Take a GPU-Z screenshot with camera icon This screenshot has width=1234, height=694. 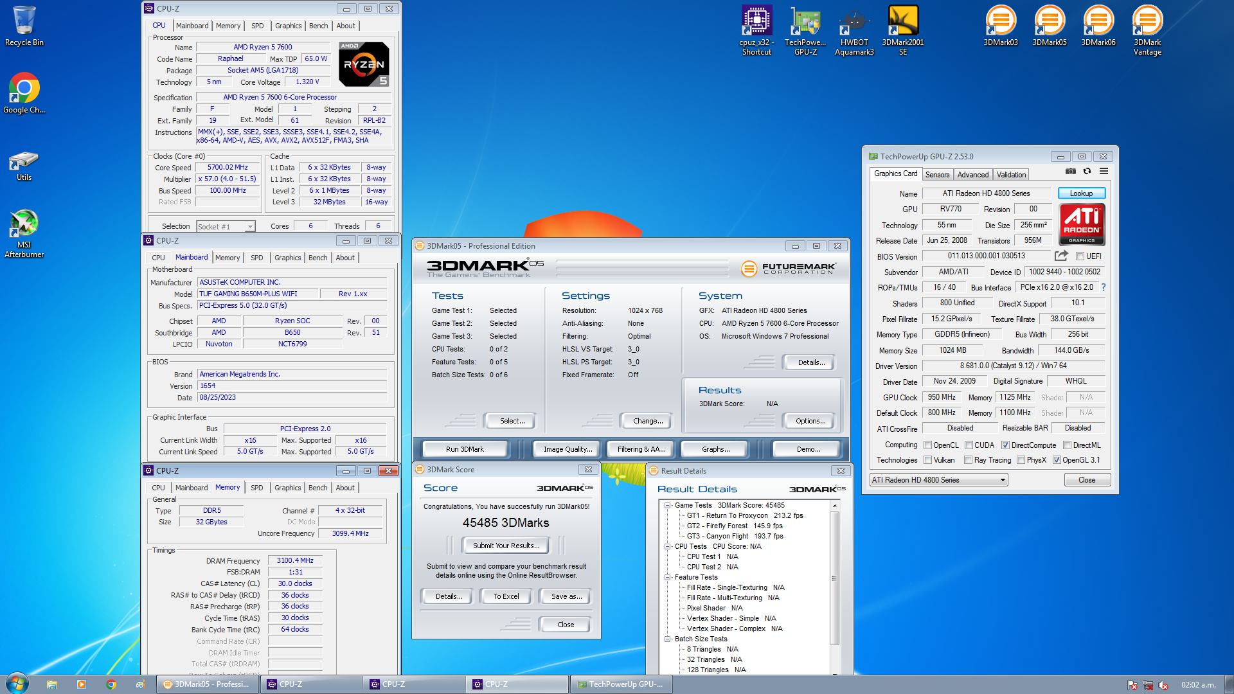[1070, 171]
